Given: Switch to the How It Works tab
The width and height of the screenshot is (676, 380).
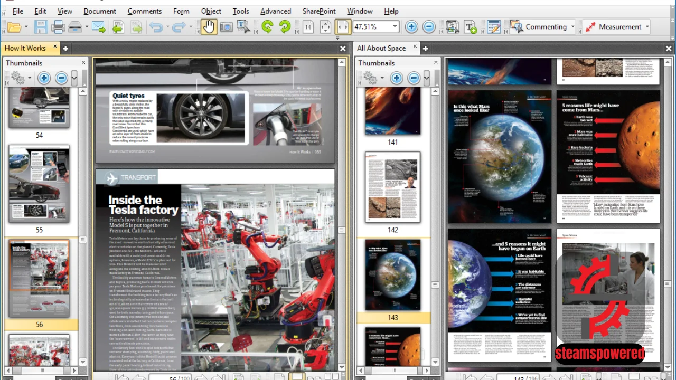Looking at the screenshot, I should click(x=25, y=48).
